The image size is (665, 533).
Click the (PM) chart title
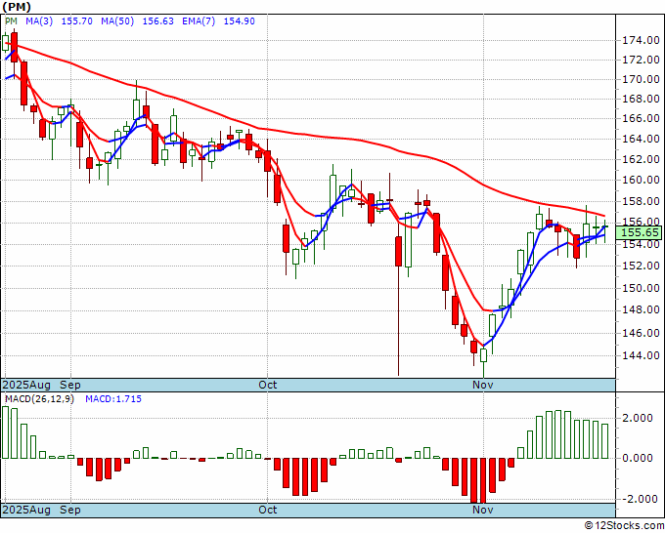[16, 7]
